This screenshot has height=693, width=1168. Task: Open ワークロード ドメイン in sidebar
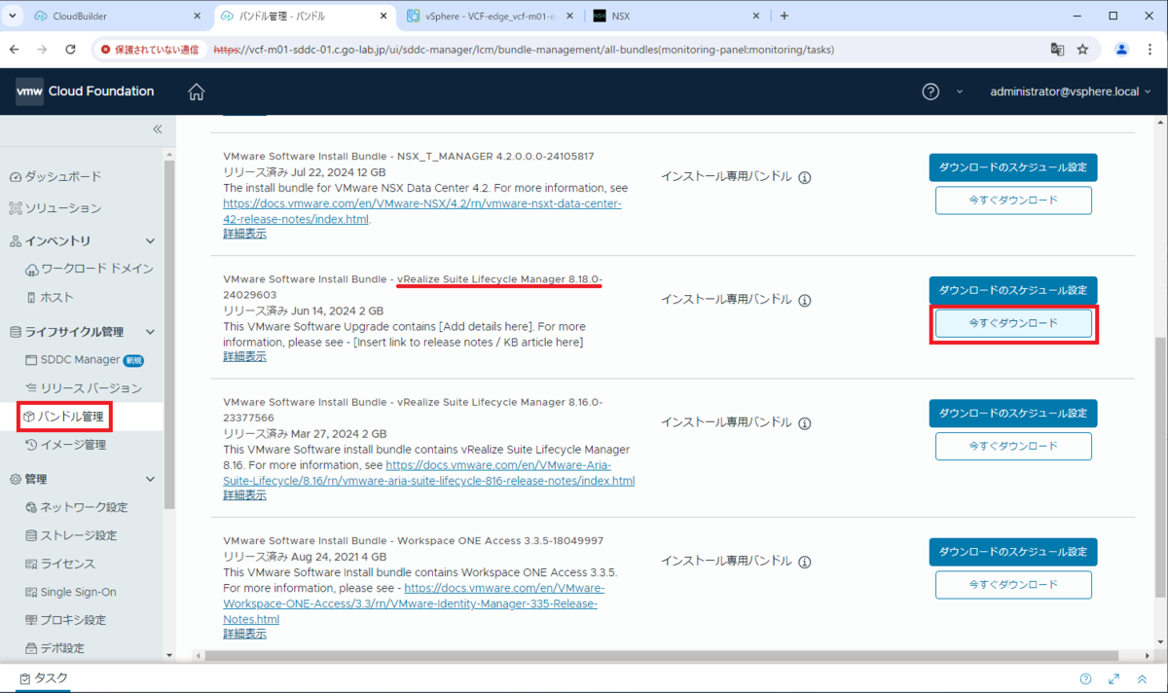pos(90,268)
